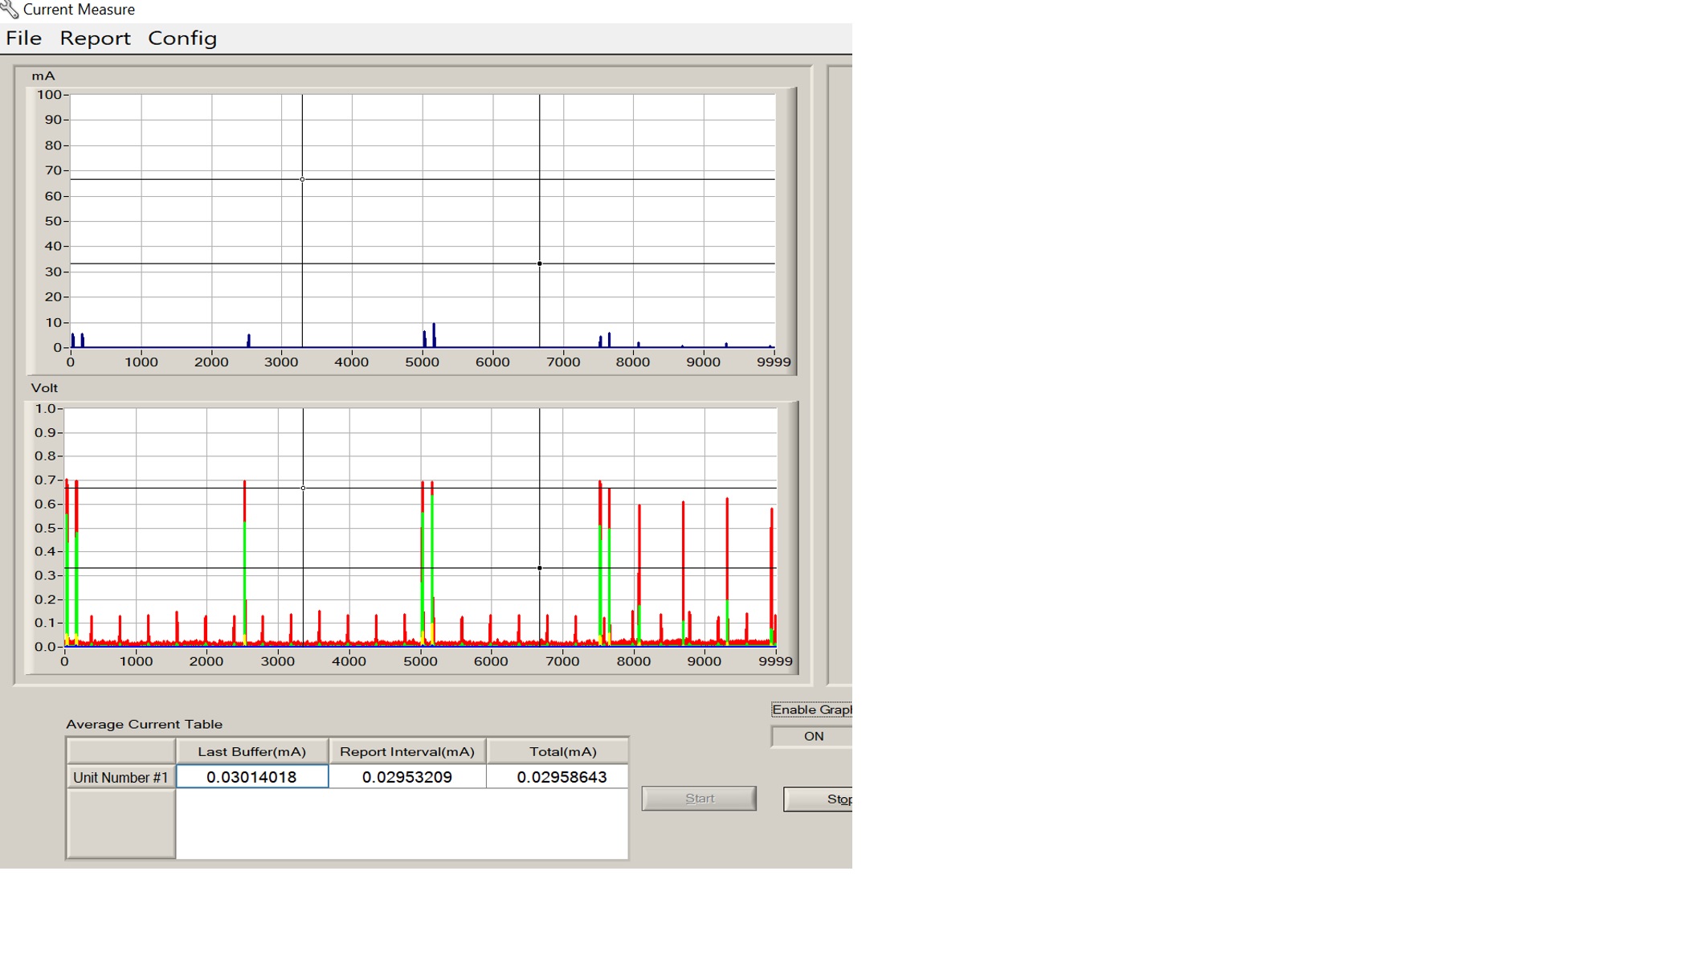The height and width of the screenshot is (961, 1707).
Task: Grab the white cursor point in Volt graph
Action: point(303,488)
